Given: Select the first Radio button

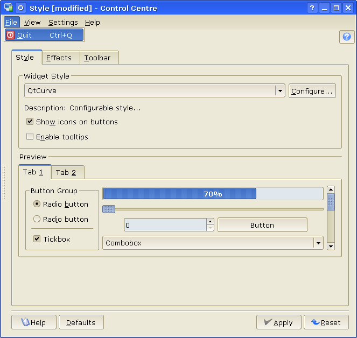Looking at the screenshot, I should click(x=37, y=203).
